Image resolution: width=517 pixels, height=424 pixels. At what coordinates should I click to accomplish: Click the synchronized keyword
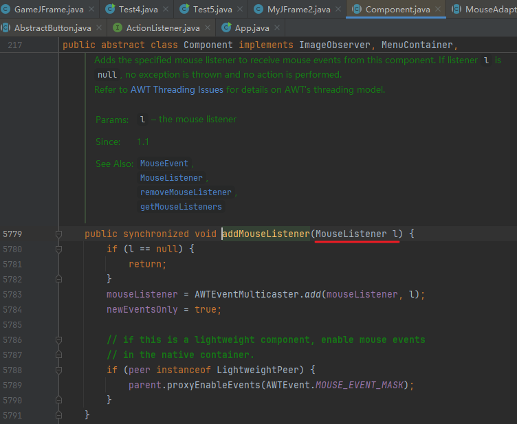click(x=156, y=234)
